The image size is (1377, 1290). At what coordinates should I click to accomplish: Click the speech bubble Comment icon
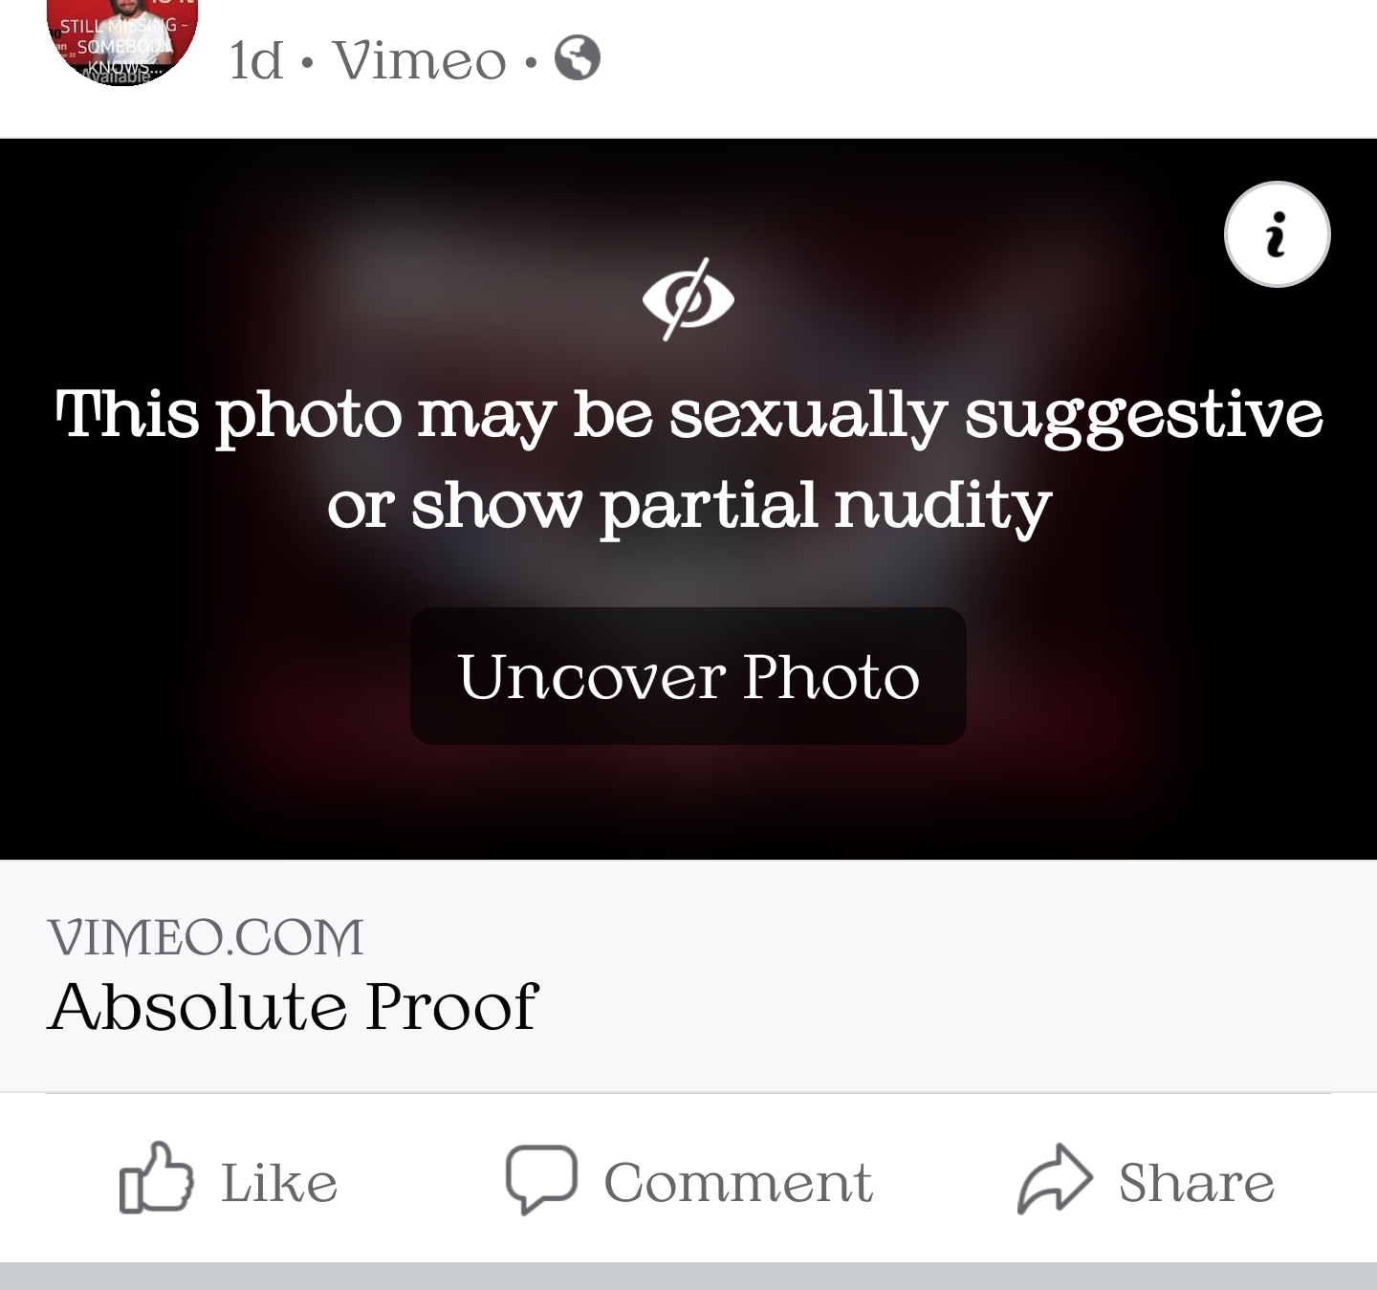[541, 1179]
